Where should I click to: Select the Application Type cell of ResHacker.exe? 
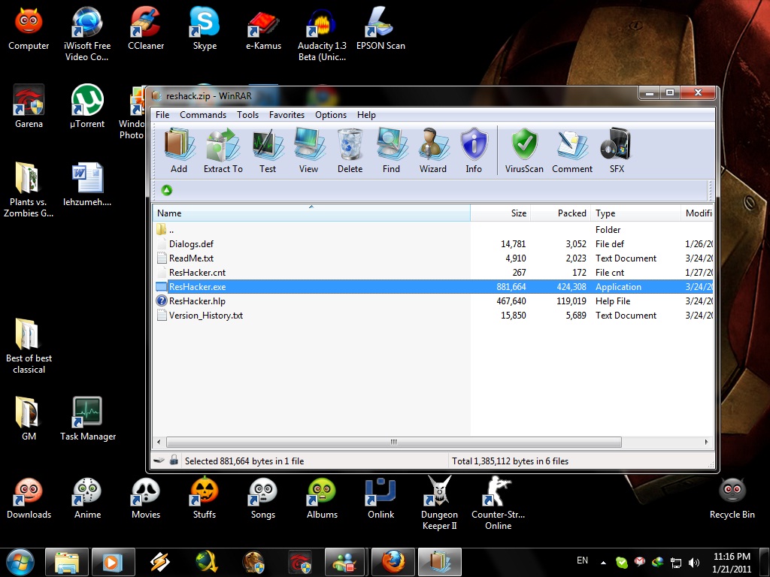[618, 286]
